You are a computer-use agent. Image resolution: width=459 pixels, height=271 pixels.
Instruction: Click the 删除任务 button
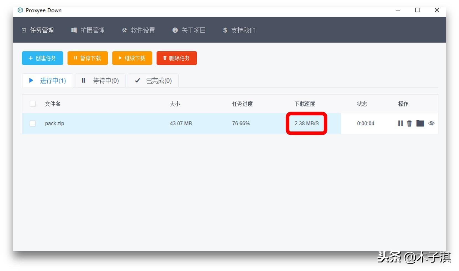click(x=177, y=58)
